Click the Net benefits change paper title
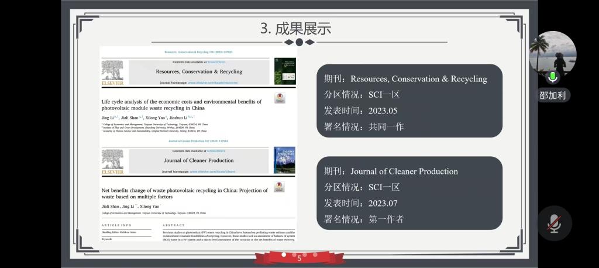 (x=184, y=194)
